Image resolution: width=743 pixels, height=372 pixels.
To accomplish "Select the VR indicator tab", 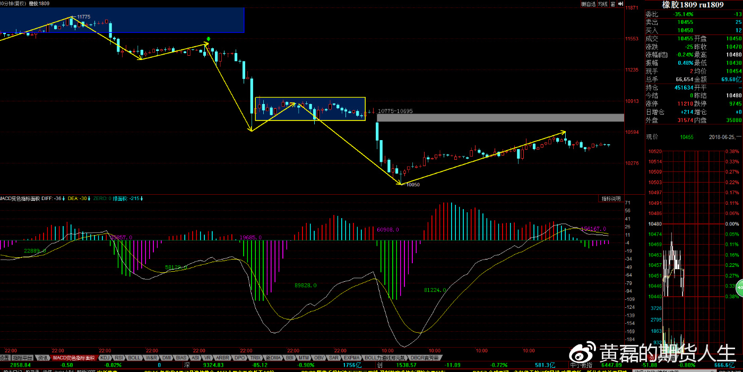I will coord(208,358).
